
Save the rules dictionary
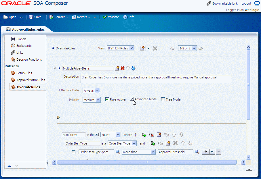[x=35, y=17]
